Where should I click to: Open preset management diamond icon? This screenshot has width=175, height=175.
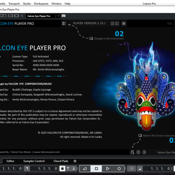click(59, 16)
